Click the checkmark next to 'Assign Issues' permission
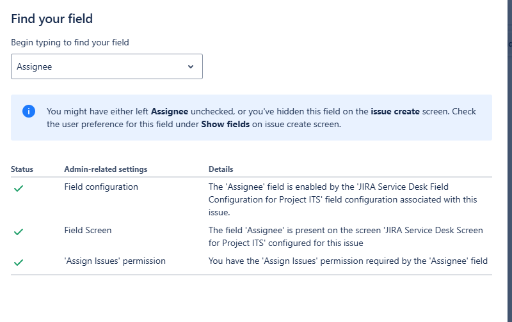Image resolution: width=512 pixels, height=322 pixels. click(19, 263)
